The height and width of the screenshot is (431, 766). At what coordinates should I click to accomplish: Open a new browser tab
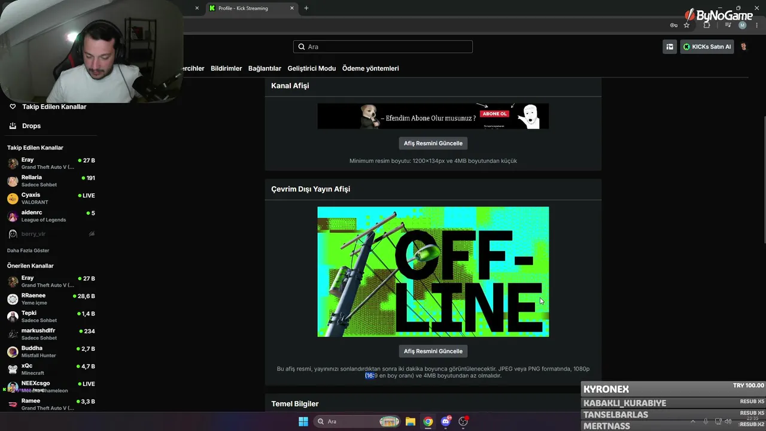tap(306, 8)
